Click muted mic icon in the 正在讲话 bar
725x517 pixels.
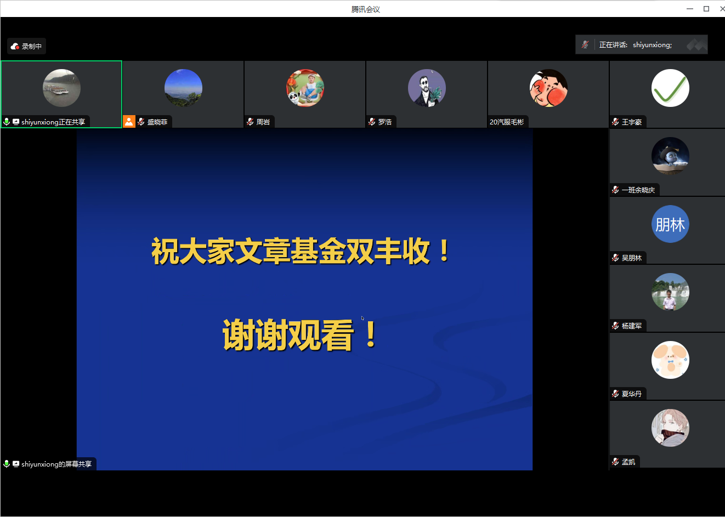click(x=585, y=45)
